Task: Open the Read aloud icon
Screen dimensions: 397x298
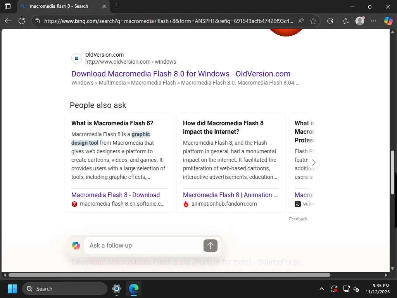Action: (x=301, y=21)
